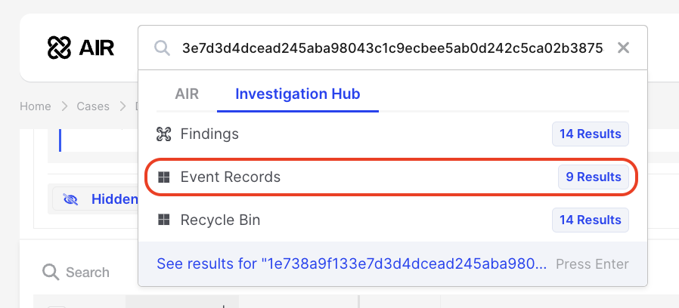Image resolution: width=679 pixels, height=308 pixels.
Task: Click the Findings drone icon
Action: (x=163, y=134)
